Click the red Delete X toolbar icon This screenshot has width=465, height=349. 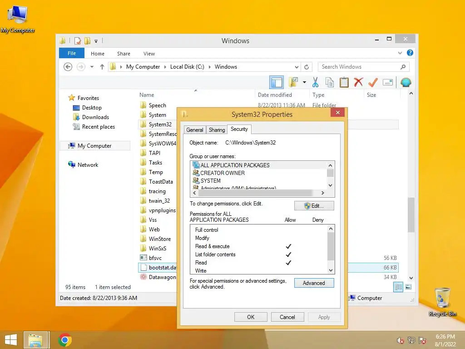tap(358, 82)
